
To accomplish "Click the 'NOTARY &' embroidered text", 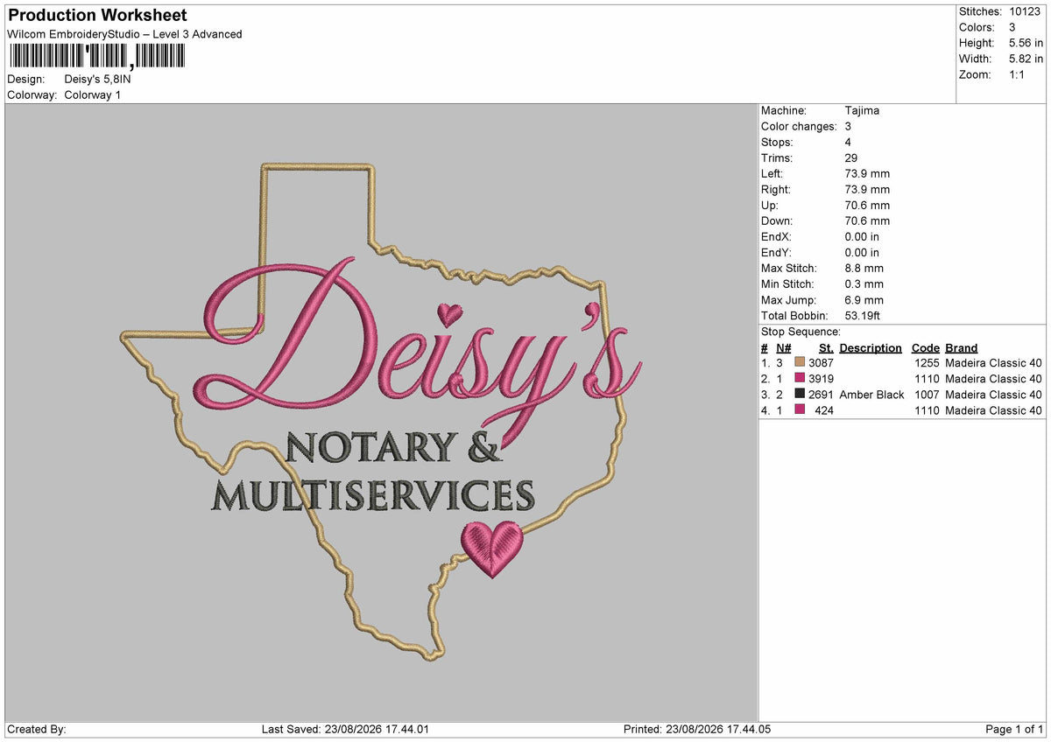I will [x=394, y=447].
